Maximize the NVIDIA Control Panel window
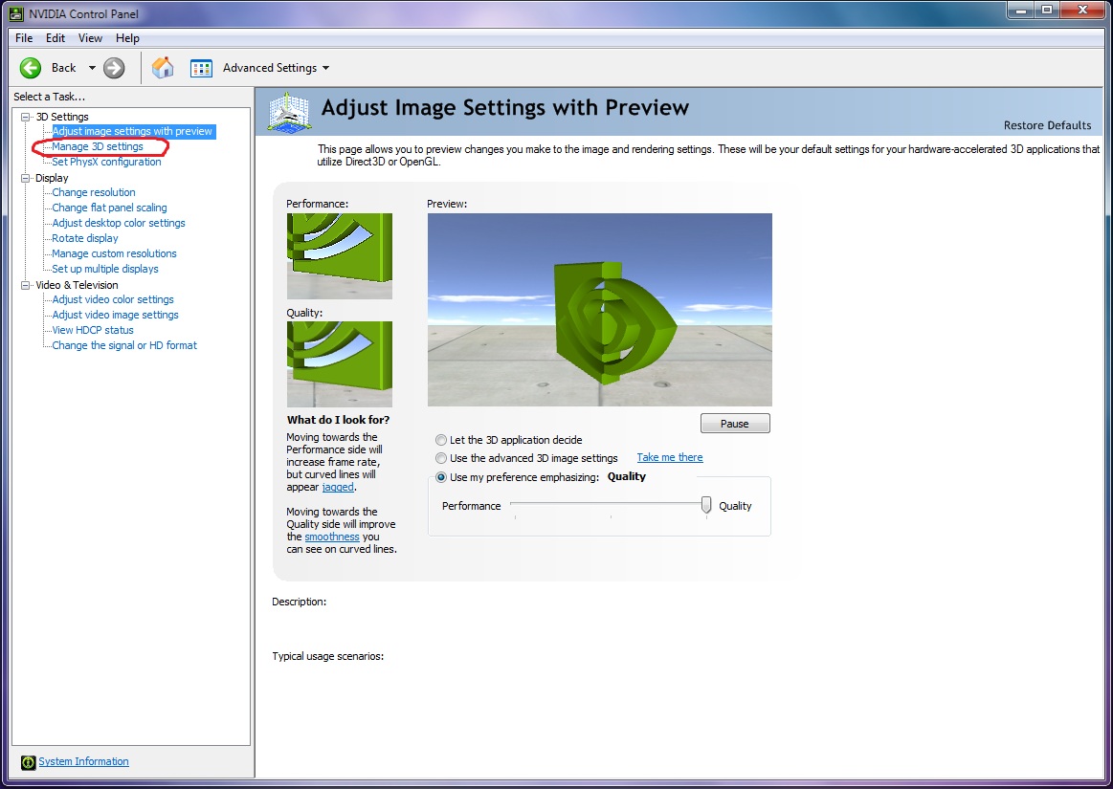This screenshot has width=1113, height=789. [1046, 10]
